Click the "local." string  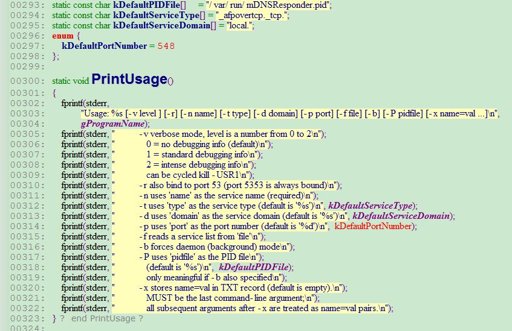240,25
